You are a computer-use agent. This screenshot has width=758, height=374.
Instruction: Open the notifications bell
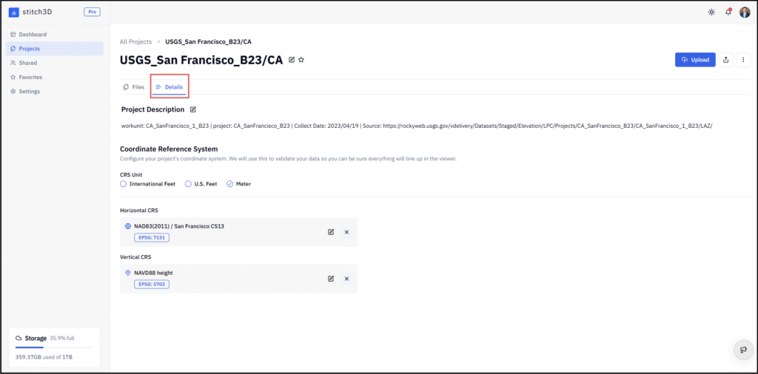[728, 12]
